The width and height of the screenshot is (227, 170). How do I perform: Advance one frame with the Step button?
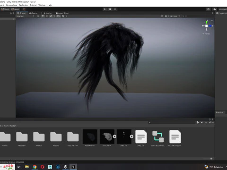[115, 9]
